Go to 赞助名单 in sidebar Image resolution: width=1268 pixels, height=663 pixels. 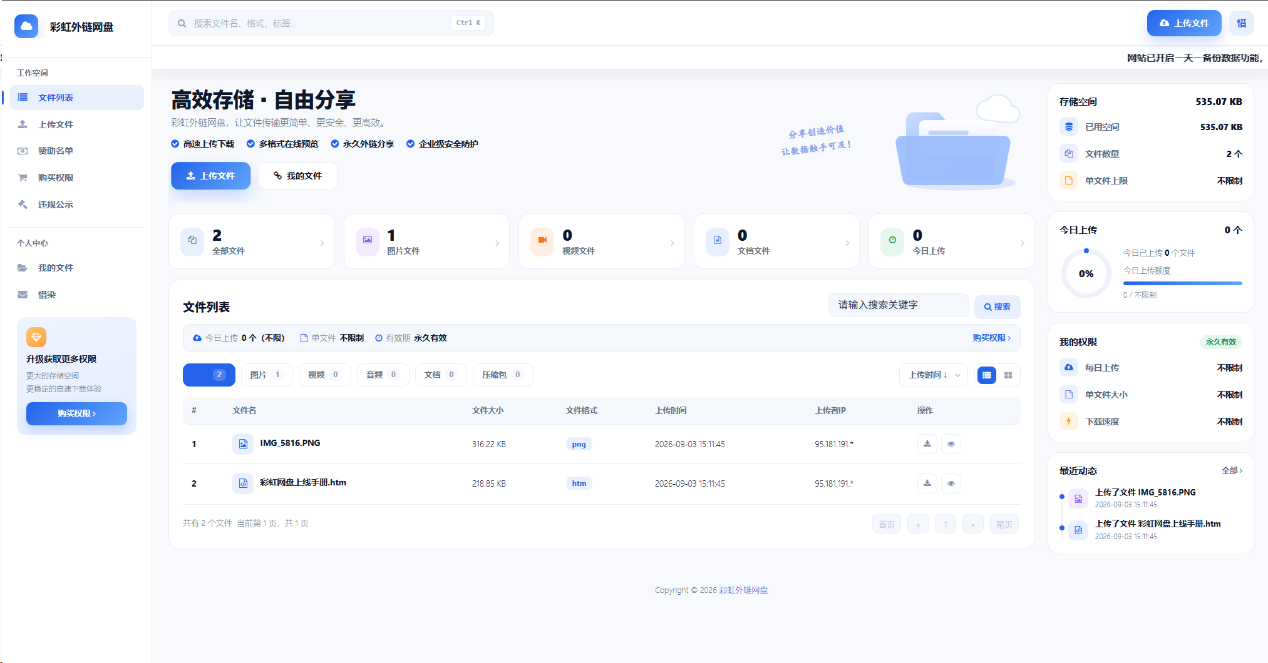(76, 151)
